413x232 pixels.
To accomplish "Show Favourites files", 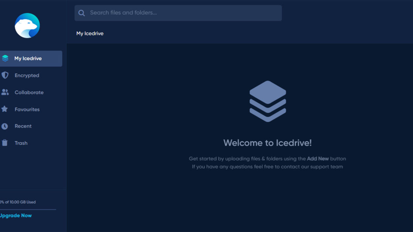I will [27, 109].
